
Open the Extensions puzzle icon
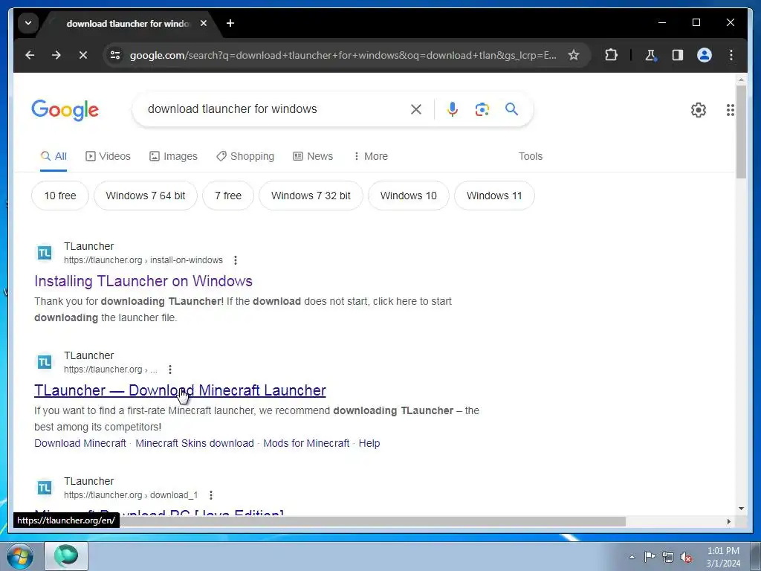tap(611, 55)
